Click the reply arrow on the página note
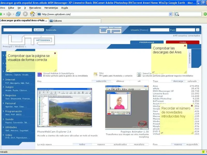Viewport: 207px width, 155px height. point(8,70)
